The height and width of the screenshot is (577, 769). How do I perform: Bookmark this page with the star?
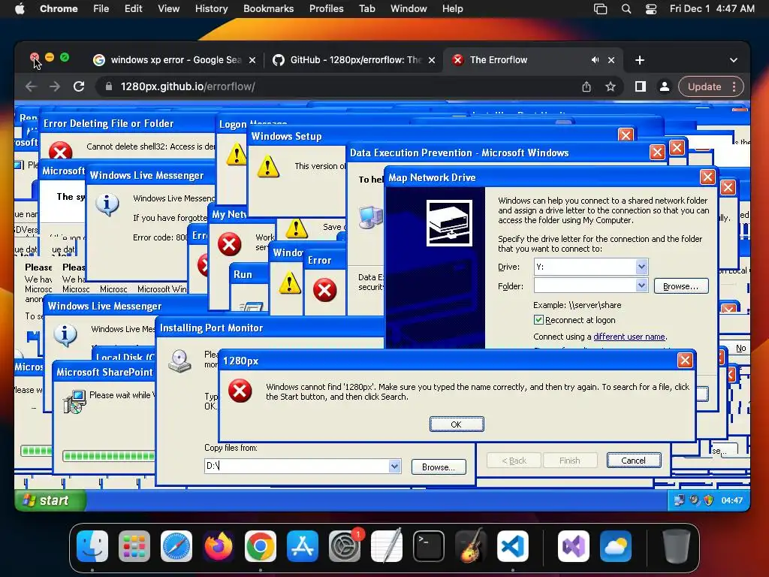[610, 86]
